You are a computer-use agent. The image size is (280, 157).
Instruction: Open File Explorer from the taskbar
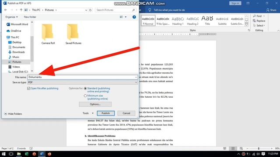coord(19,154)
